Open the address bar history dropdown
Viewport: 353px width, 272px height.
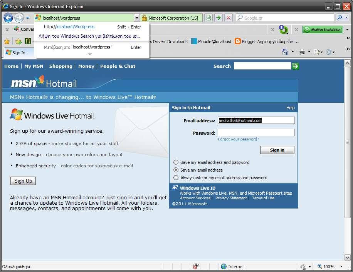coord(137,18)
